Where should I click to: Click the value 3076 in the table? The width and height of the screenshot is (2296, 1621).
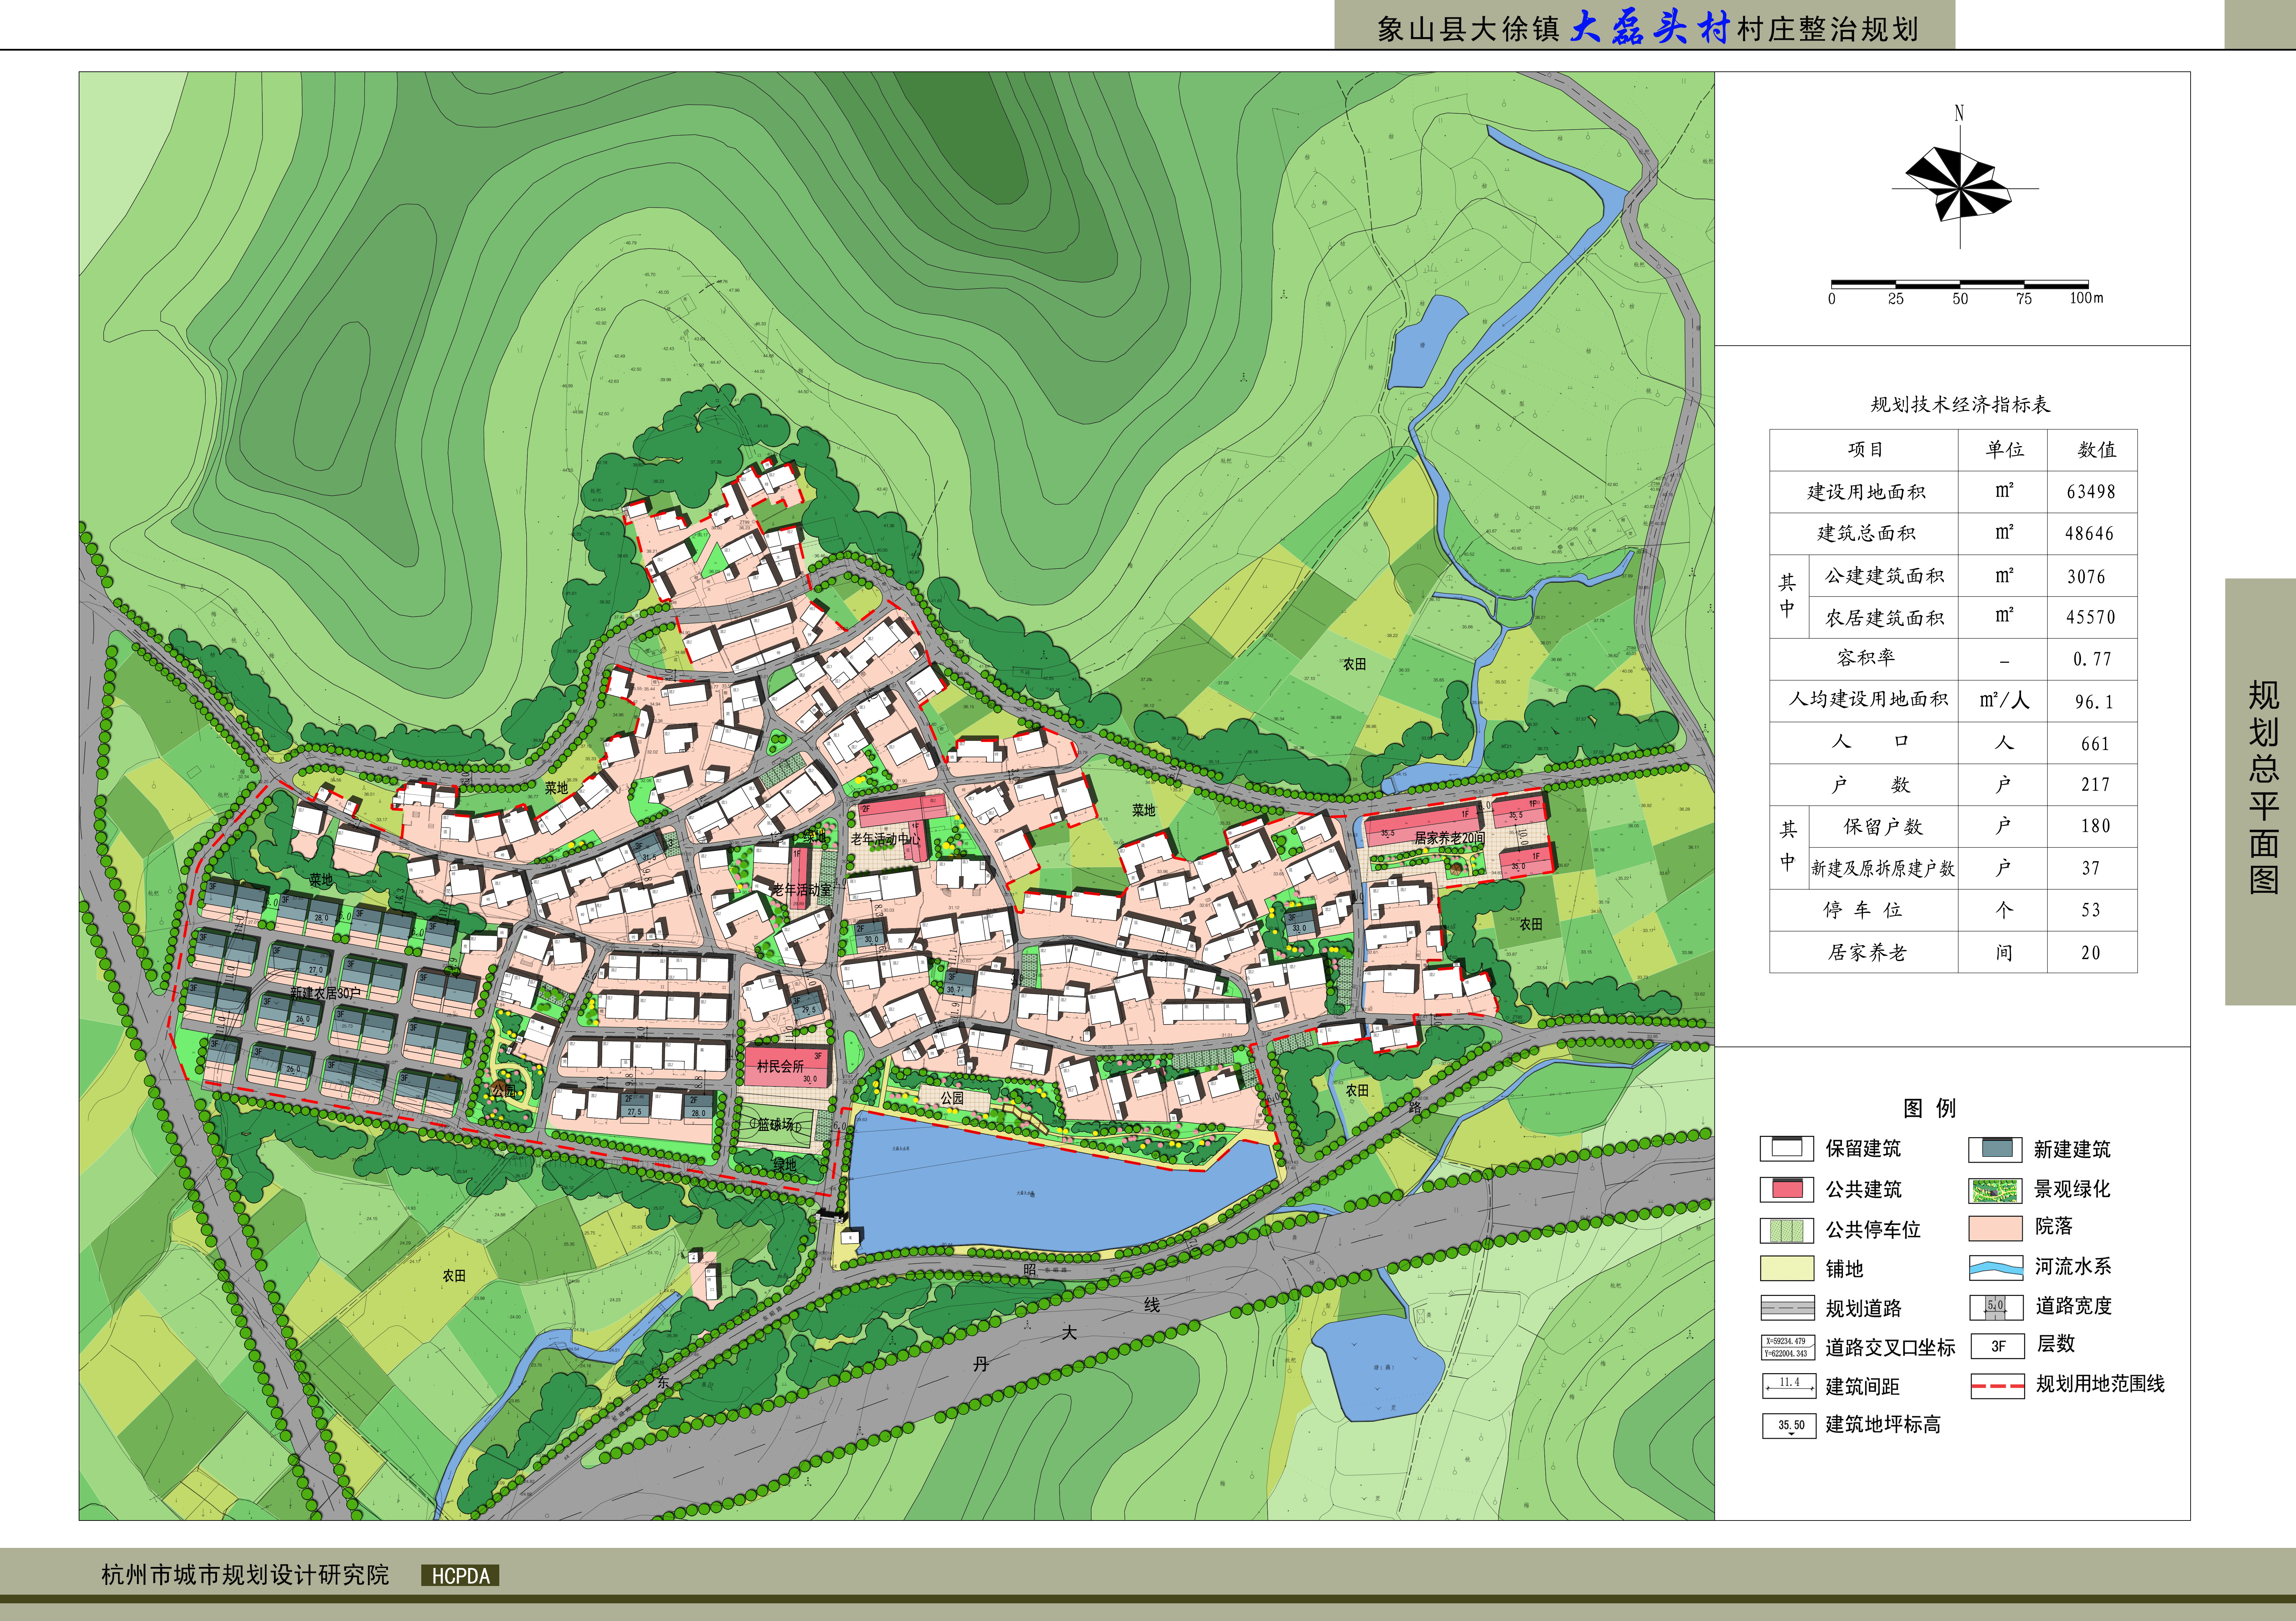(2086, 577)
